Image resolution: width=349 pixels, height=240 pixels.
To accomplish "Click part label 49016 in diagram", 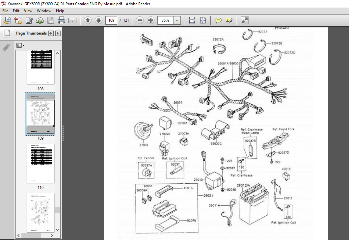I will tap(188, 188).
